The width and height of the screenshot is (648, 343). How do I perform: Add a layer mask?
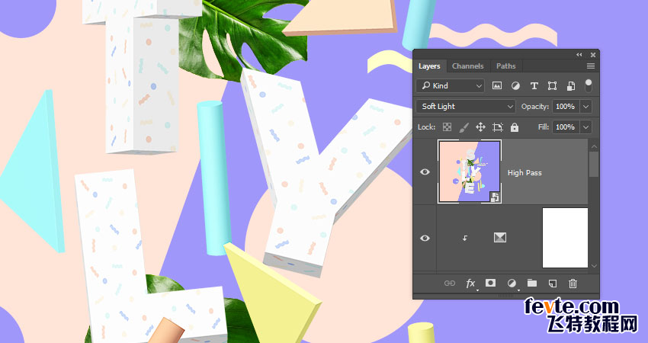point(491,284)
